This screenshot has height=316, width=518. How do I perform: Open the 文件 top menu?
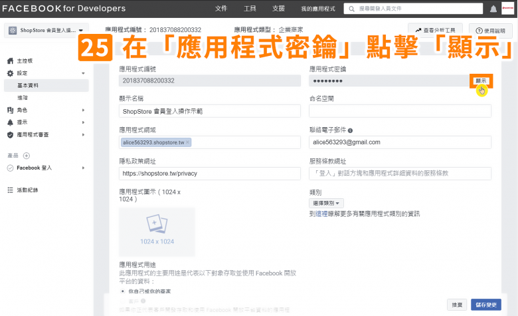(221, 9)
